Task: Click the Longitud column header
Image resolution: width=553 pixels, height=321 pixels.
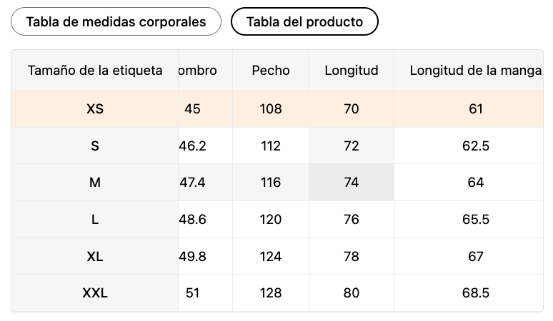Action: click(351, 71)
